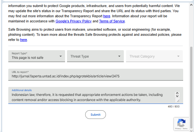The width and height of the screenshot is (194, 132).
Task: Click the textarea resize handle
Action: [178, 101]
